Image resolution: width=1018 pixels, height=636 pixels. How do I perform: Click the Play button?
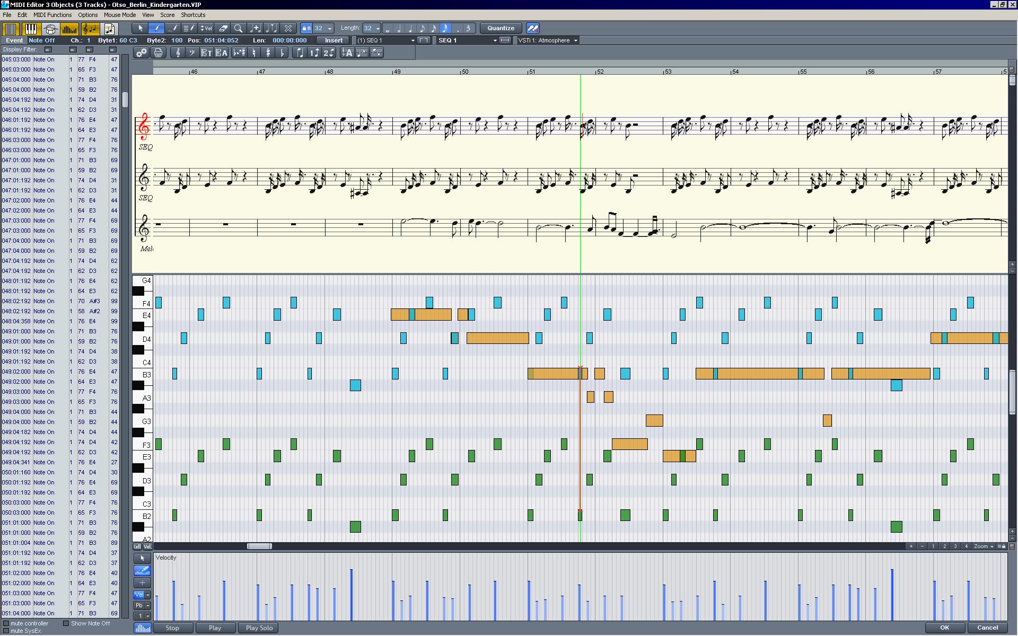[215, 628]
